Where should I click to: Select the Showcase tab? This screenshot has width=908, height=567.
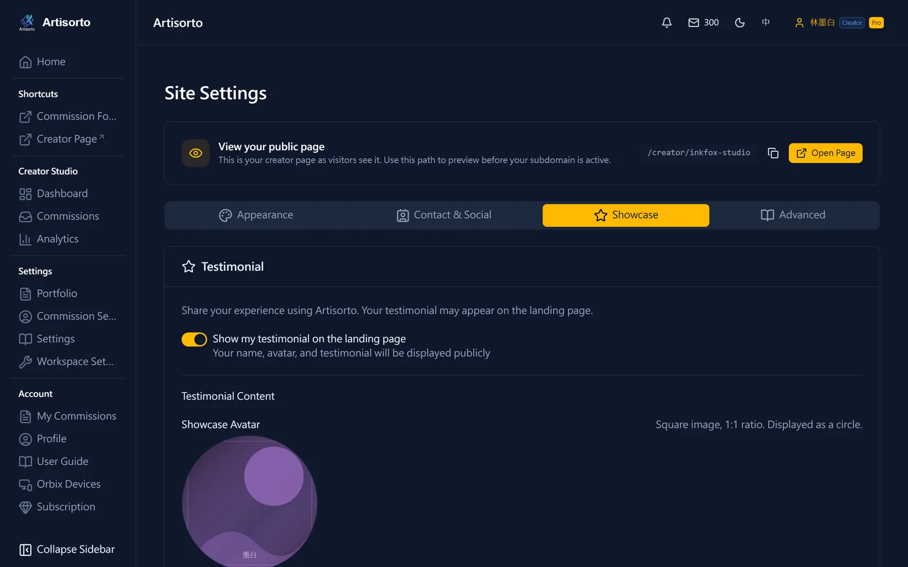tap(626, 215)
